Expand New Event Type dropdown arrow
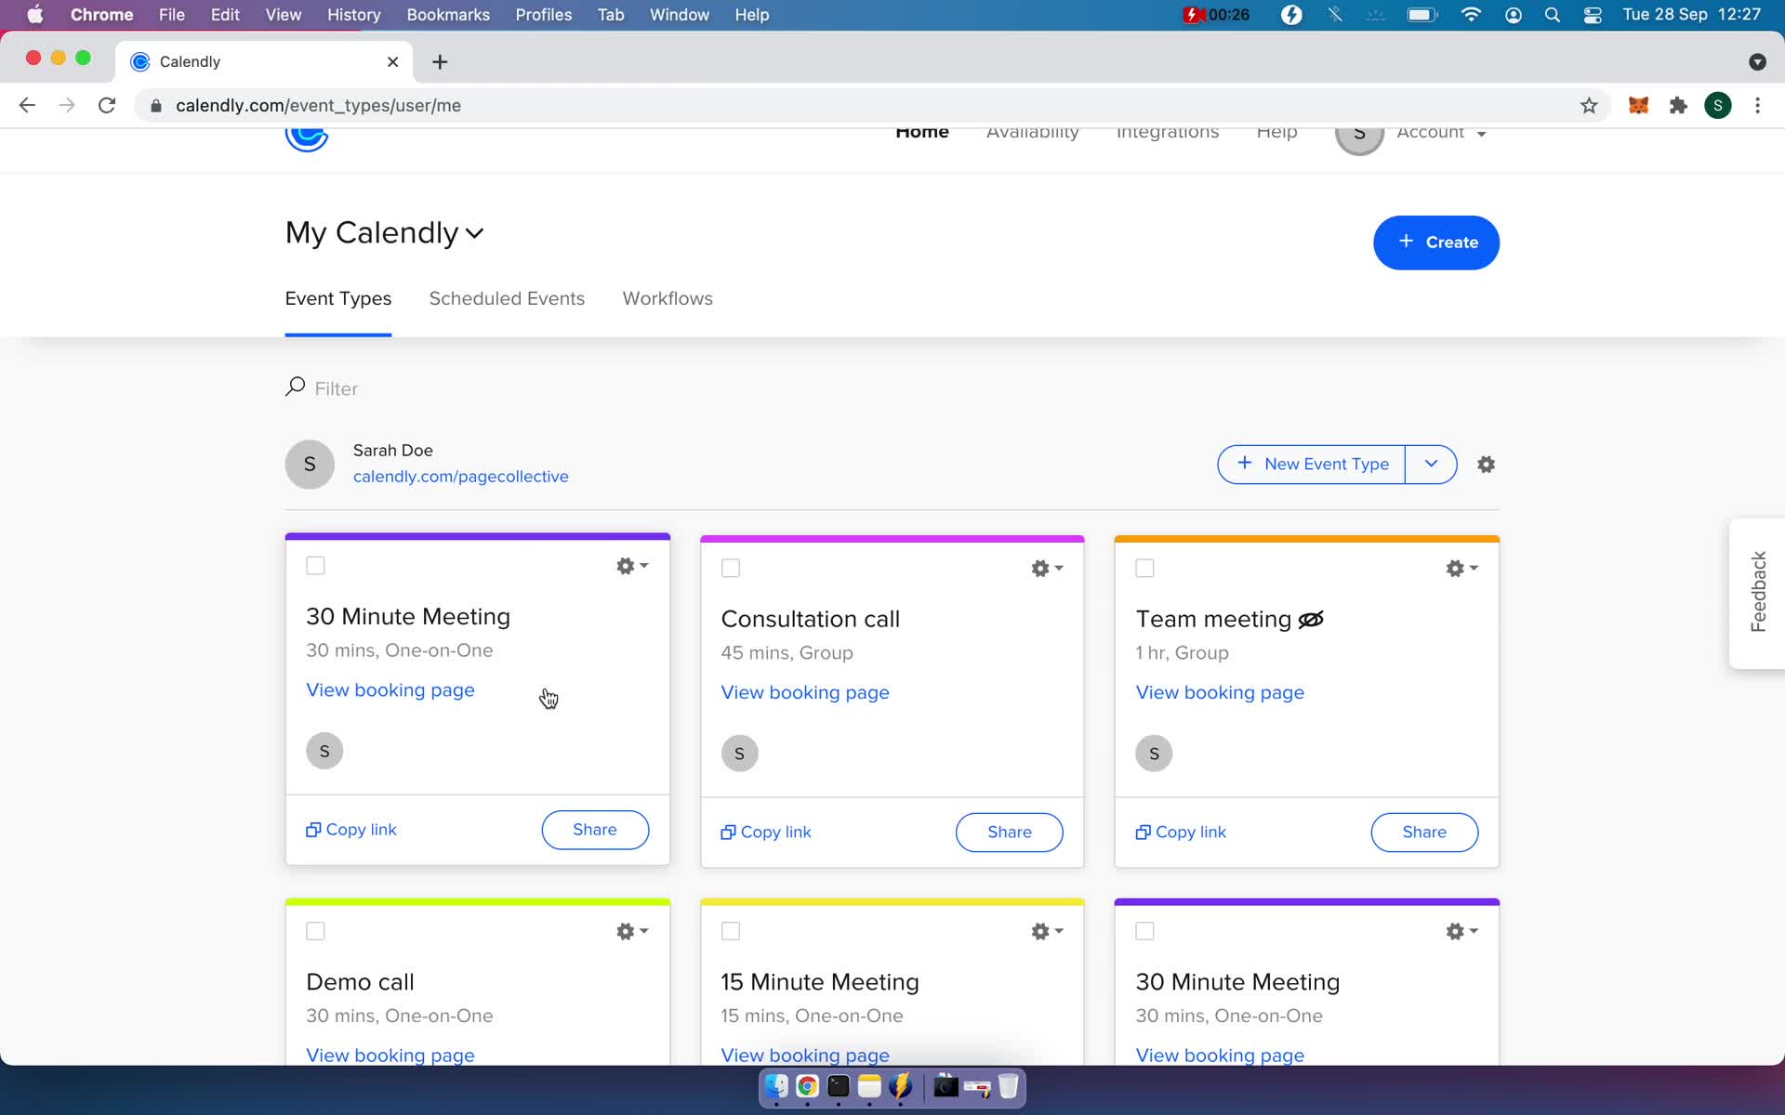This screenshot has width=1785, height=1115. [1431, 464]
